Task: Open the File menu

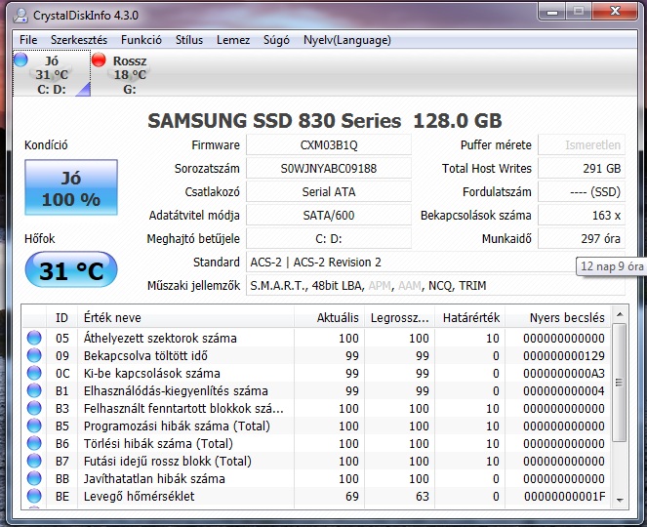Action: pos(28,40)
